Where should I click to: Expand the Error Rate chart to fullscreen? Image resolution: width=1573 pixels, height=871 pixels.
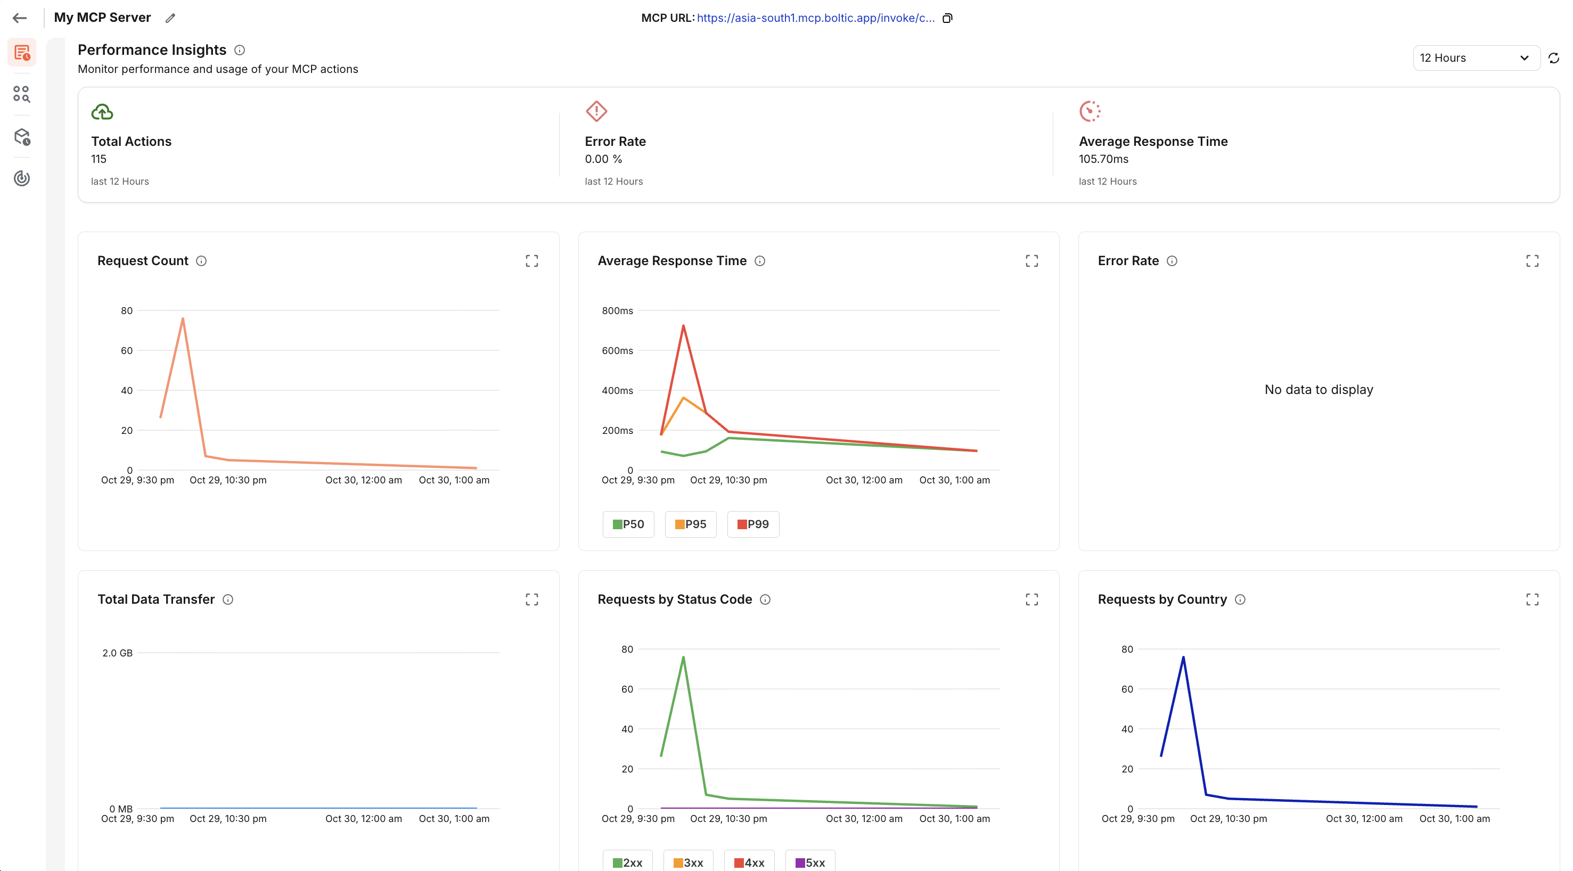[1533, 261]
